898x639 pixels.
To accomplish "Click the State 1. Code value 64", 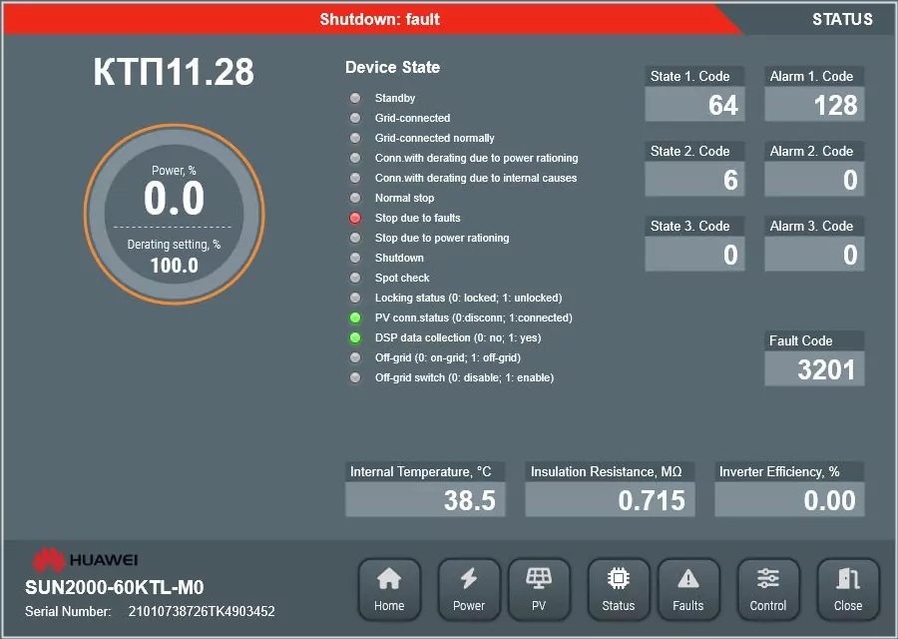I will [694, 104].
